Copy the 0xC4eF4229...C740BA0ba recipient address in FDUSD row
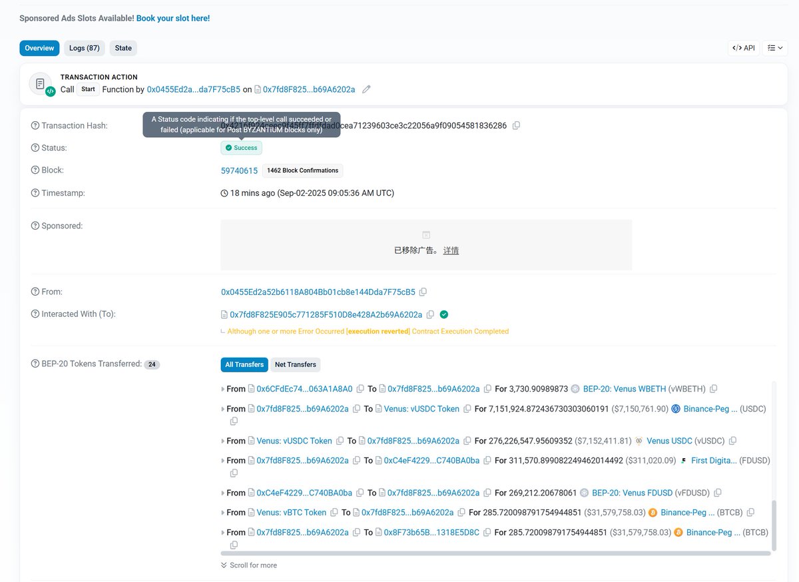Screen dimensions: 799x582 click(487, 460)
